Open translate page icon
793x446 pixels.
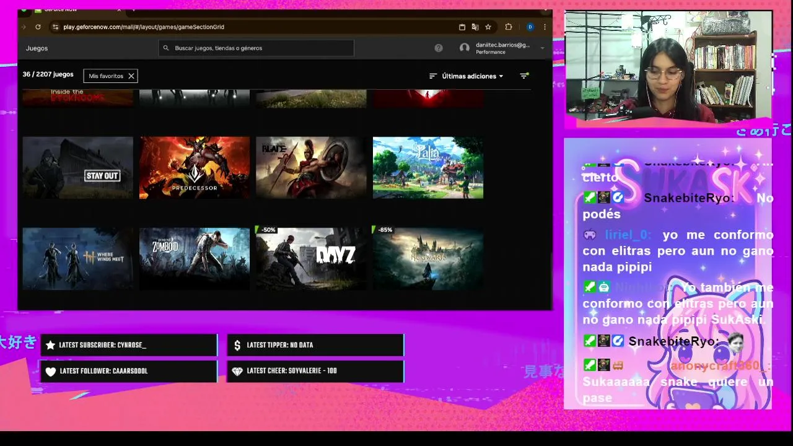pyautogui.click(x=475, y=27)
